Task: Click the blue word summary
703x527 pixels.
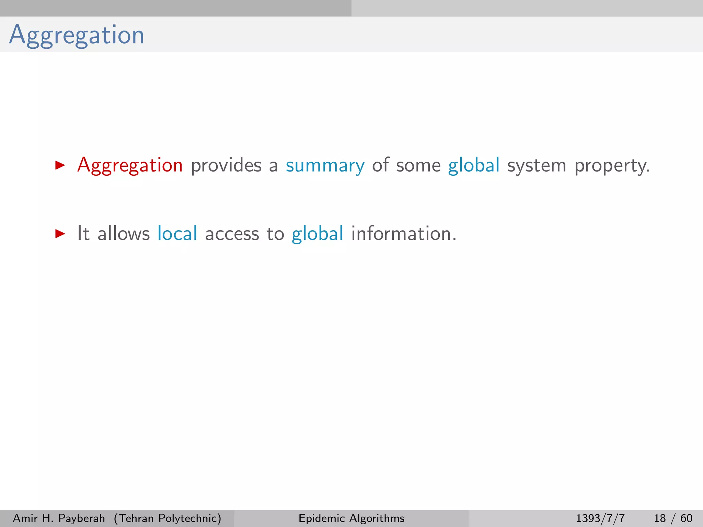Action: point(325,165)
